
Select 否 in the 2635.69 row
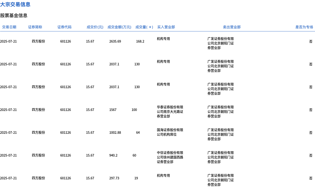coord(311,41)
